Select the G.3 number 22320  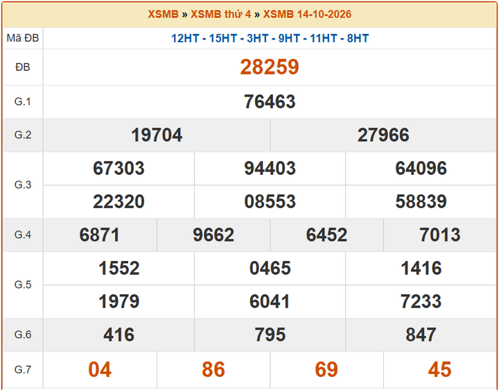pyautogui.click(x=119, y=202)
